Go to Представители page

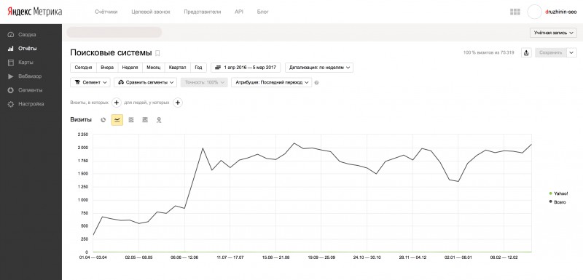(x=203, y=12)
